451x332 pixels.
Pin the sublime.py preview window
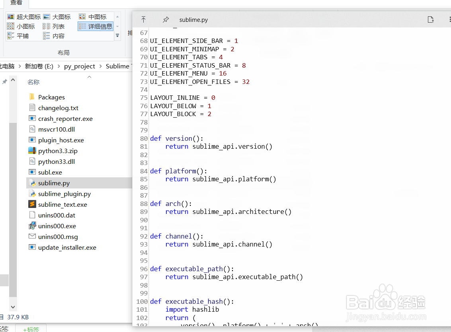[166, 19]
